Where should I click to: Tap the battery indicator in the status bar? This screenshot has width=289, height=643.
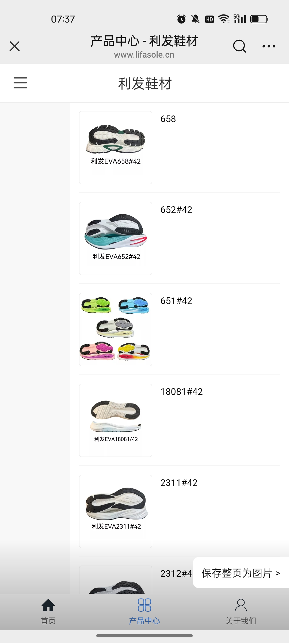pyautogui.click(x=259, y=19)
